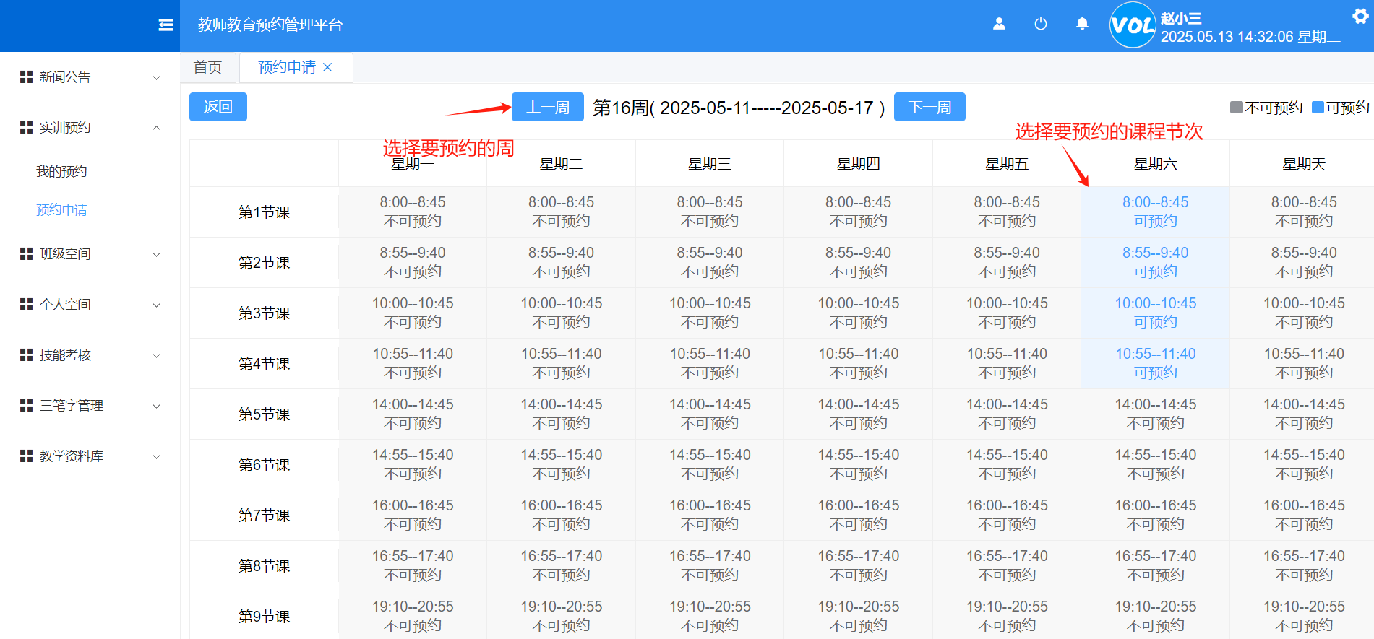
Task: Click the VOL avatar logo
Action: pyautogui.click(x=1132, y=25)
